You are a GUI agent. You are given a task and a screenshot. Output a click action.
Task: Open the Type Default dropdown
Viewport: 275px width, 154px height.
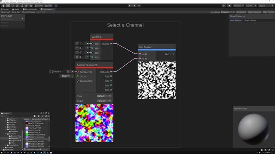coord(104,96)
